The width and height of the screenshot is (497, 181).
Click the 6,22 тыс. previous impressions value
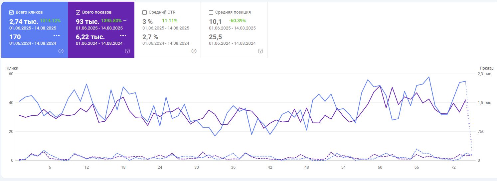tap(90, 37)
